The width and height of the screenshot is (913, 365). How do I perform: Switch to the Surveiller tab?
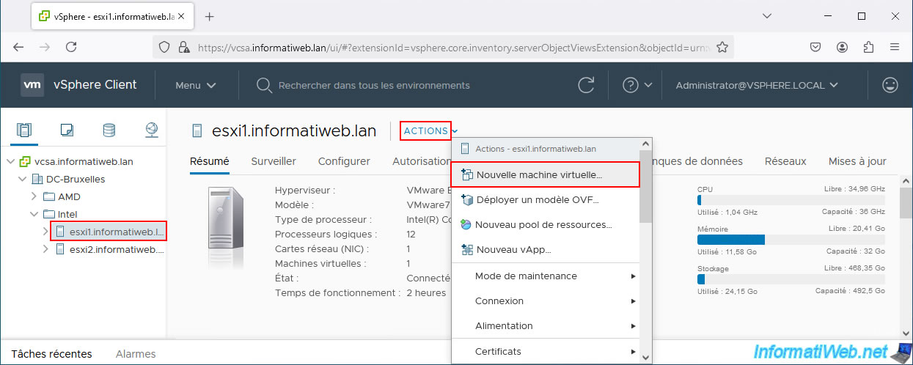pos(274,161)
